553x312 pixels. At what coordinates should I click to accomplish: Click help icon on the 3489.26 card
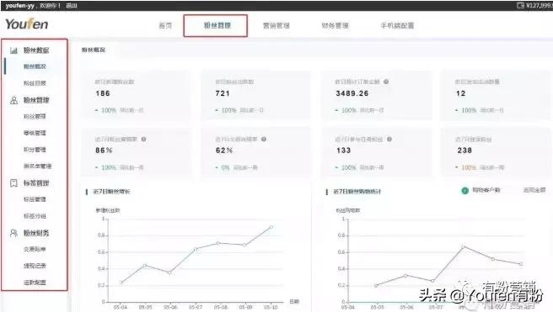[x=386, y=82]
